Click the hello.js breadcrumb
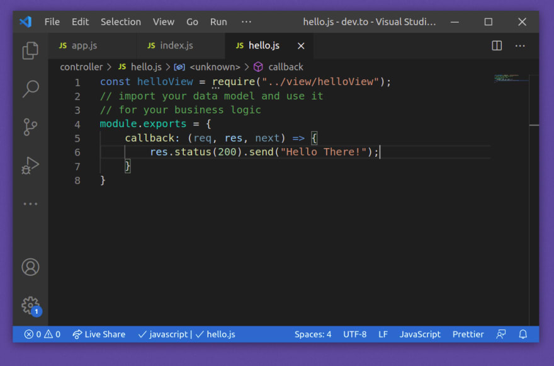 pyautogui.click(x=140, y=67)
